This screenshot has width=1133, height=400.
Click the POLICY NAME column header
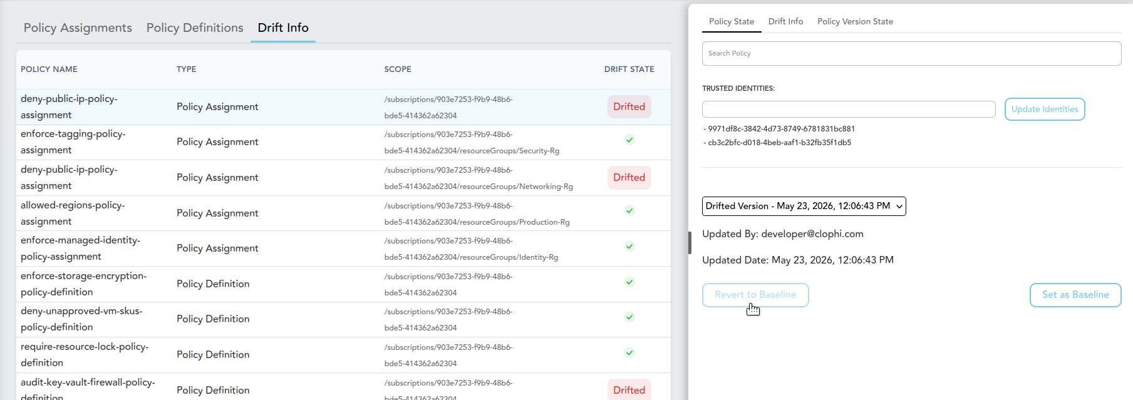click(x=49, y=69)
